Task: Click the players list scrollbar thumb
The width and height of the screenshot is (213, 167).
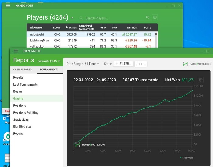Action: coord(156,34)
